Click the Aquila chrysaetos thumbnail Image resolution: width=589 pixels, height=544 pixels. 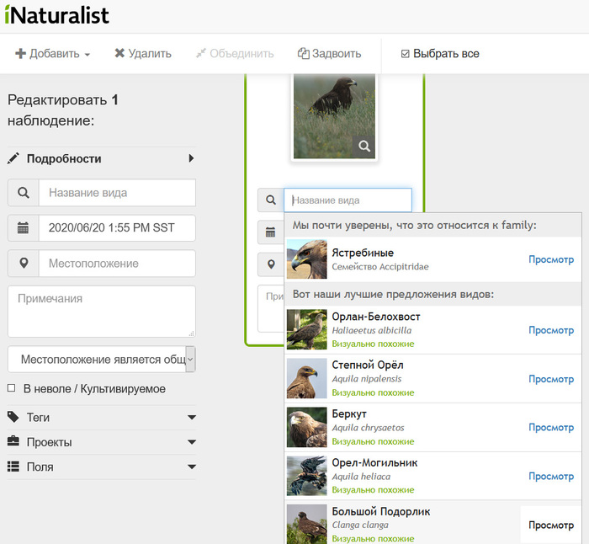[306, 427]
